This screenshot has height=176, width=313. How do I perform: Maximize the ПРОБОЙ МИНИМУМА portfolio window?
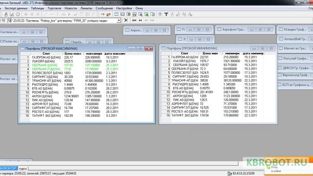pyautogui.click(x=263, y=48)
